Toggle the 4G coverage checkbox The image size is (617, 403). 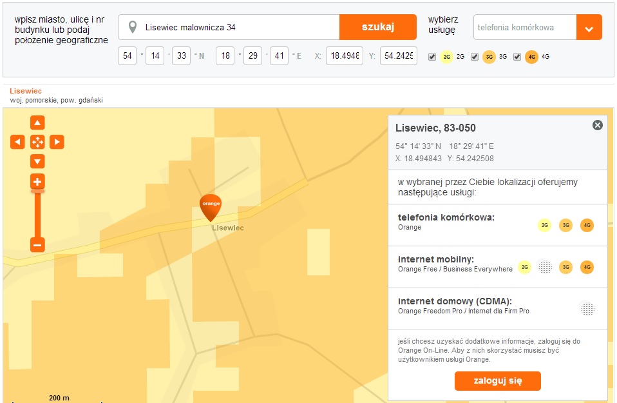point(517,57)
